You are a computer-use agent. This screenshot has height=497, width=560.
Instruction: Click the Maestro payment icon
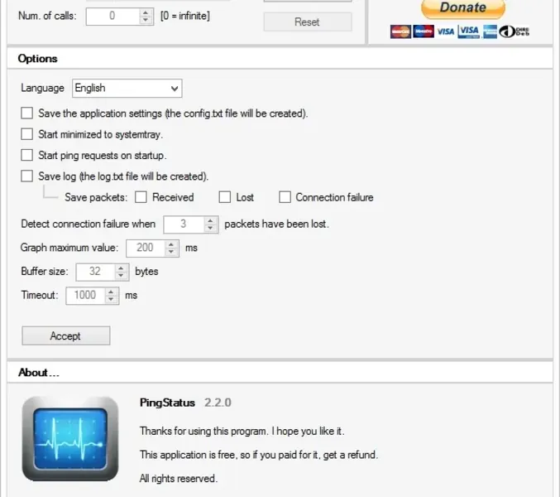[x=424, y=31]
